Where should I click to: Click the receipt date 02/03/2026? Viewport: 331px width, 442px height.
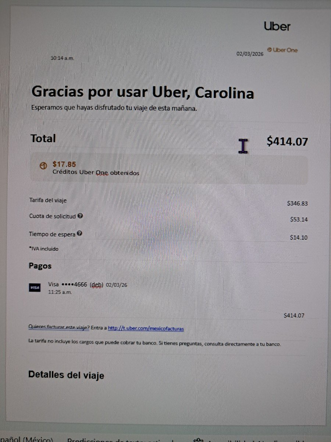point(250,54)
